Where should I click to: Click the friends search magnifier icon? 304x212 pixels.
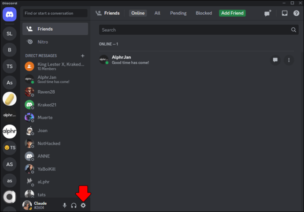(x=293, y=30)
